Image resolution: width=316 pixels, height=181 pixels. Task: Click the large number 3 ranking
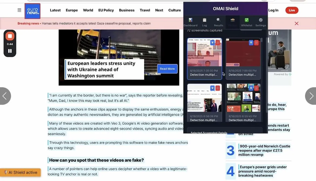point(230,151)
